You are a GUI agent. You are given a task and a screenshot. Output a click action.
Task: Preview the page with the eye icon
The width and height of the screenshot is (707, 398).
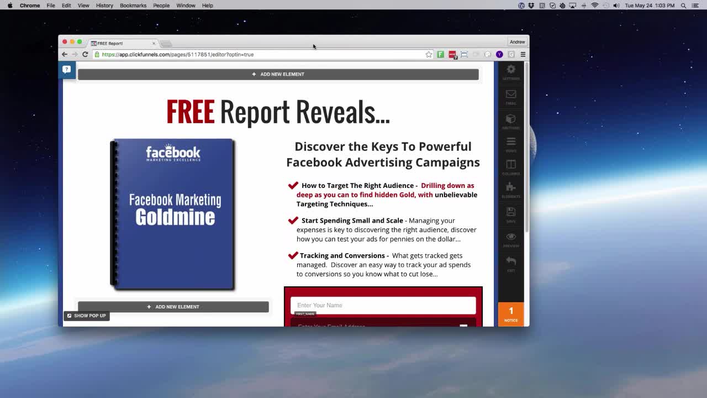click(511, 239)
